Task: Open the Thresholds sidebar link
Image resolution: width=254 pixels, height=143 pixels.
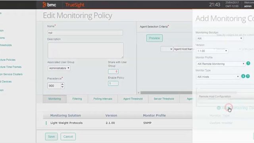Action: (6, 45)
